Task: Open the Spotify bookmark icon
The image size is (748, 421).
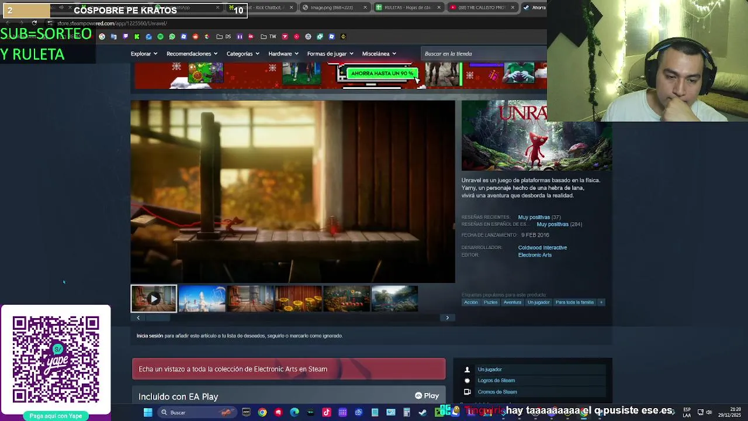Action: (x=160, y=36)
